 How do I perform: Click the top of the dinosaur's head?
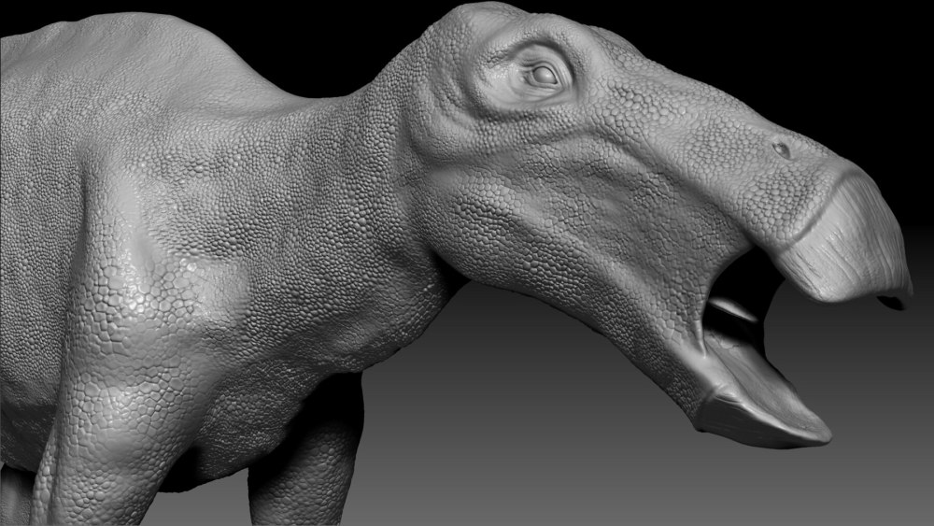[x=467, y=23]
